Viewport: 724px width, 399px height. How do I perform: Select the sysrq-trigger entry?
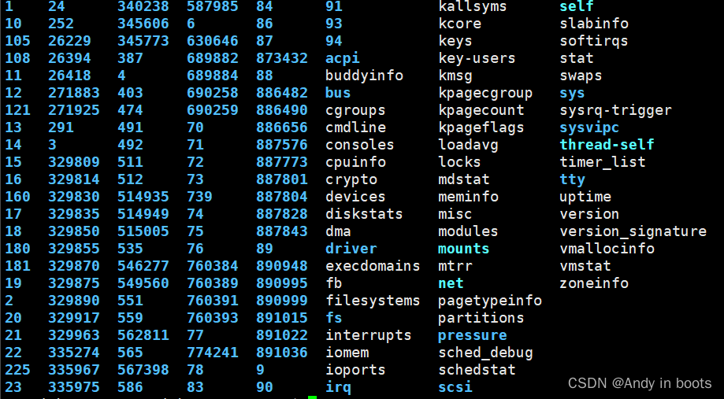(615, 110)
